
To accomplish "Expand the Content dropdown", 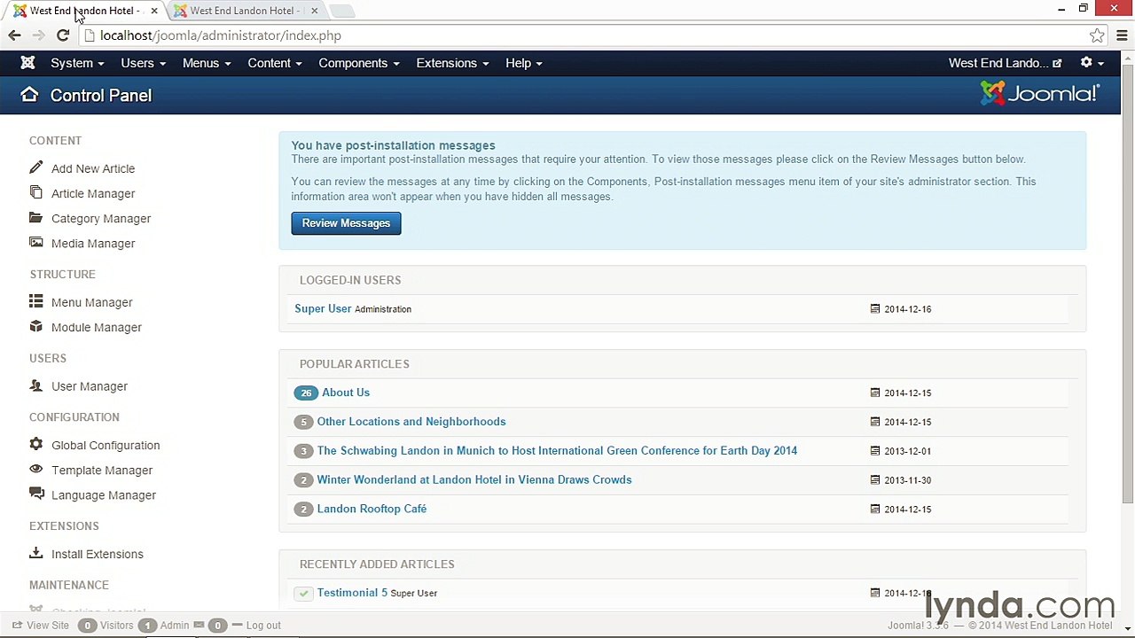I will point(274,63).
